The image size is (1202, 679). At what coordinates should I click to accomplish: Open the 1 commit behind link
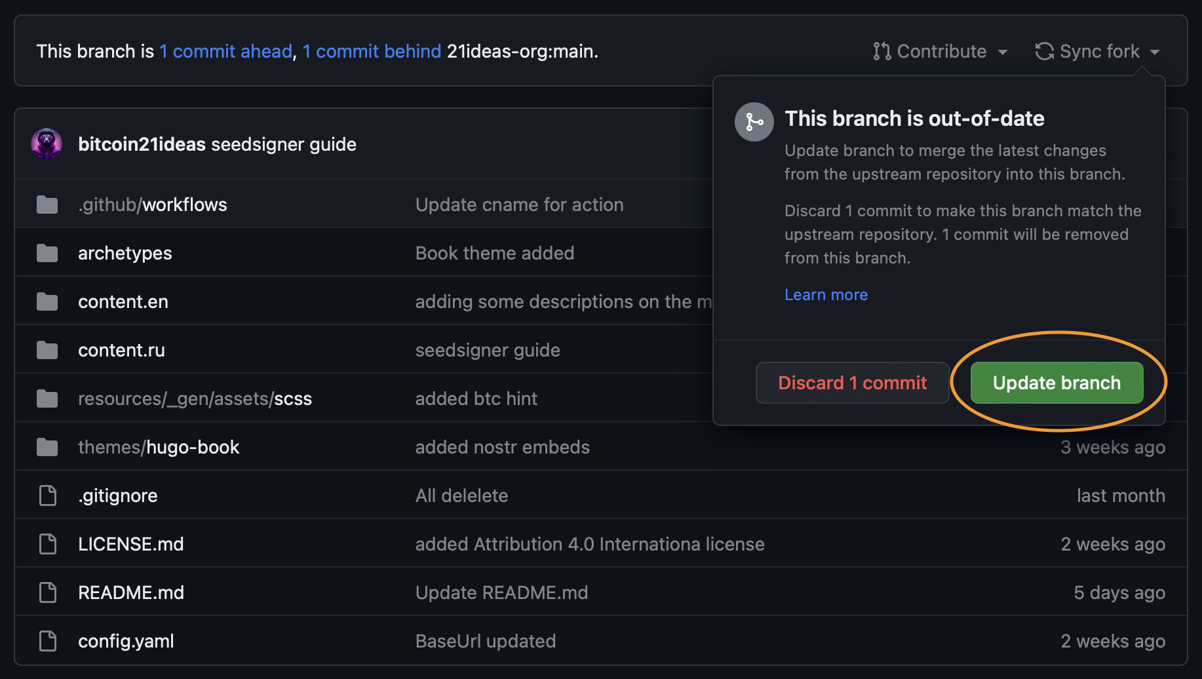pos(372,51)
